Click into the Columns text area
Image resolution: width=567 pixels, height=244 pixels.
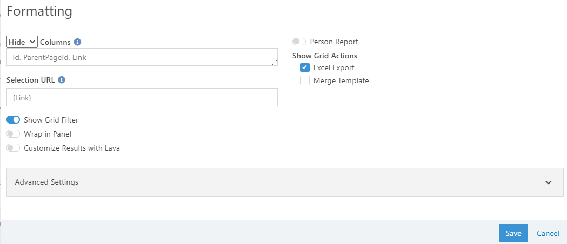click(142, 57)
